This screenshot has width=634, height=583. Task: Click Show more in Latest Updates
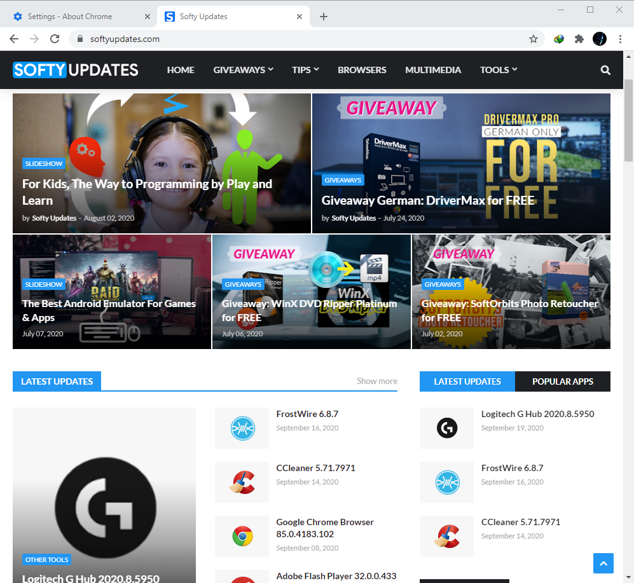377,381
